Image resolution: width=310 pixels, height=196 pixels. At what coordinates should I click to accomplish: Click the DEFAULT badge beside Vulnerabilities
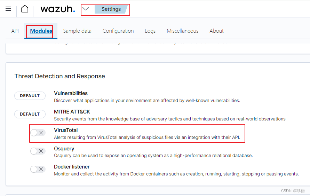click(x=30, y=96)
